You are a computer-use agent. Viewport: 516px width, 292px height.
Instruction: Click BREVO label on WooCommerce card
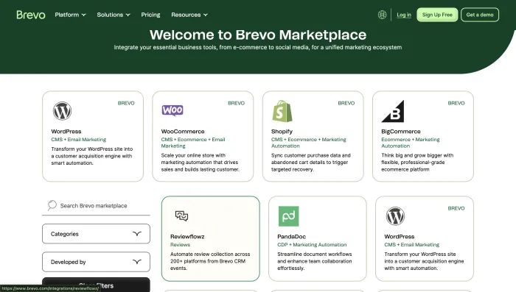(237, 103)
